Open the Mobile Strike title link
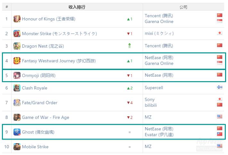Image resolution: width=228 pixels, height=155 pixels. pyautogui.click(x=35, y=147)
